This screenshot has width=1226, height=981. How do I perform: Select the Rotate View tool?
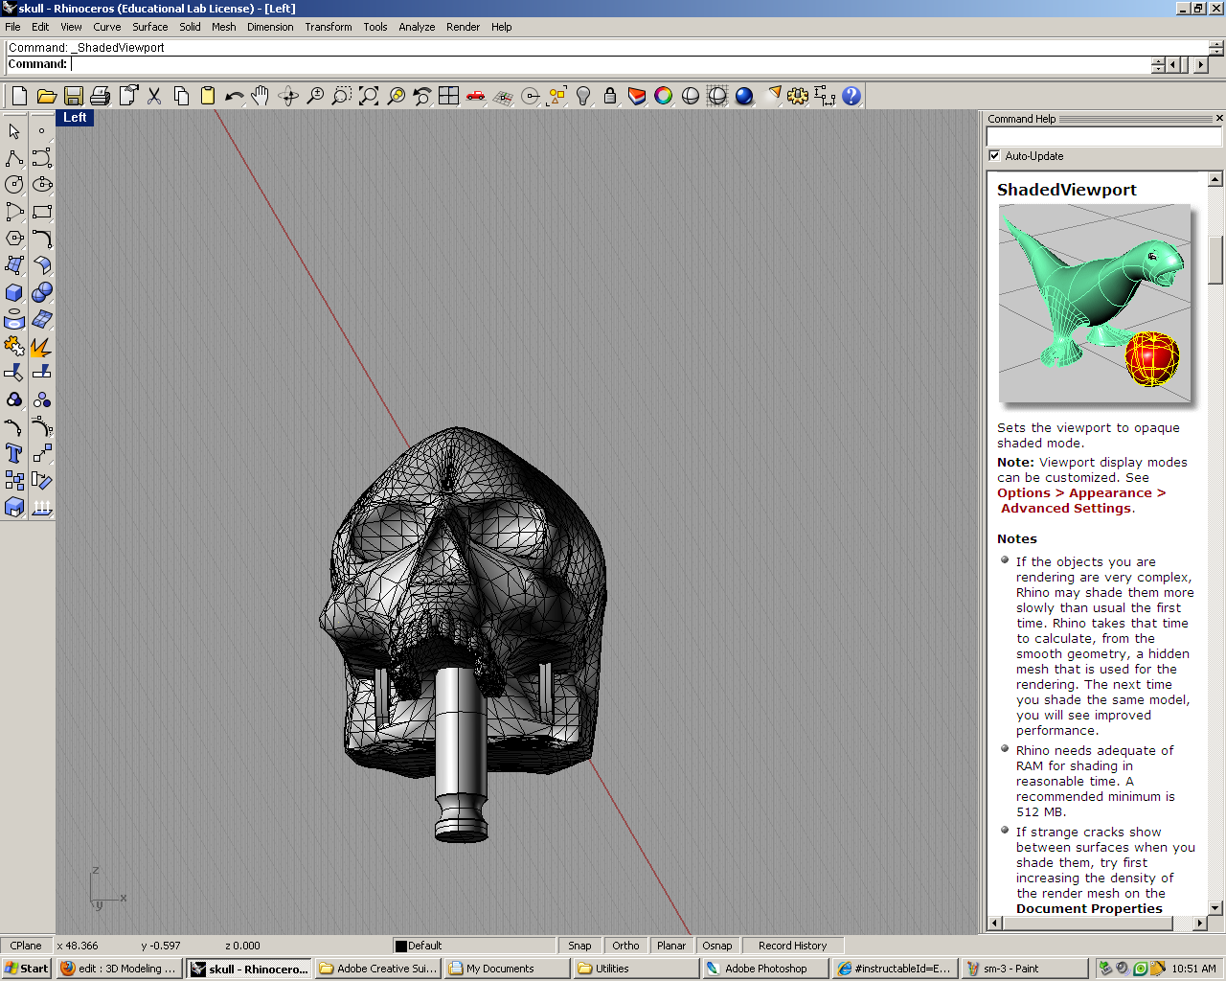click(287, 96)
